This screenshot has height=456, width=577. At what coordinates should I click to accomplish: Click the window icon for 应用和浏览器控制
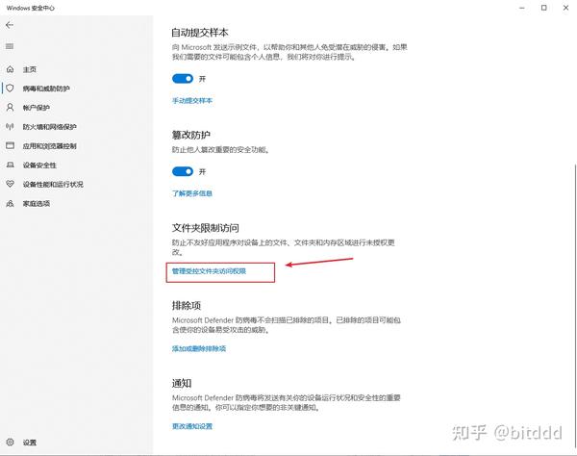(10, 145)
